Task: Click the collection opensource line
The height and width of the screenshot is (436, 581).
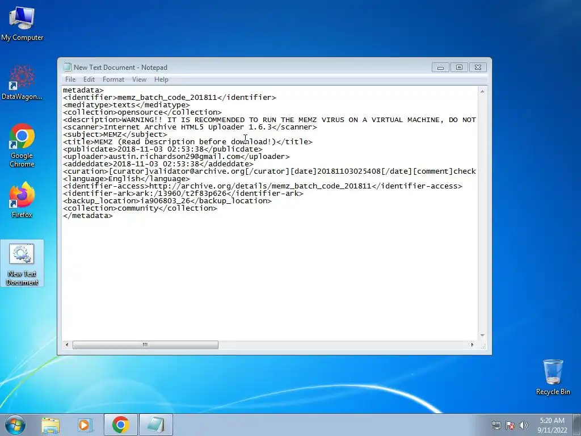Action: click(142, 112)
